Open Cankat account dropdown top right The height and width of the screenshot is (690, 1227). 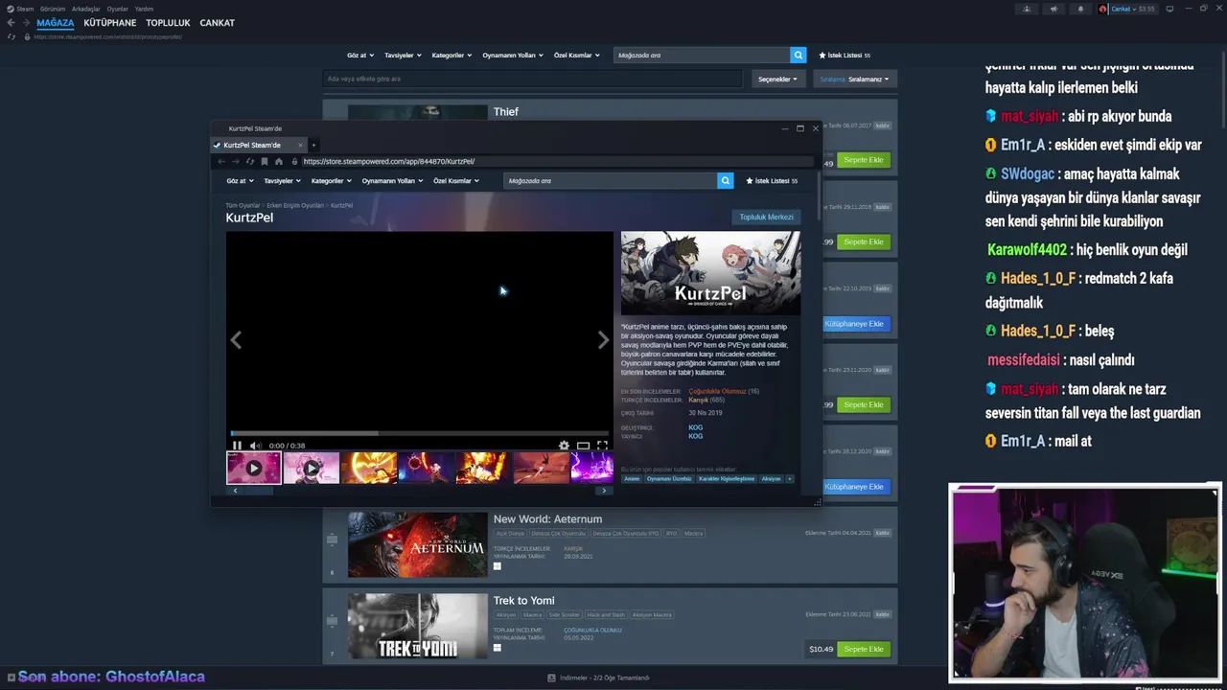click(x=1127, y=9)
